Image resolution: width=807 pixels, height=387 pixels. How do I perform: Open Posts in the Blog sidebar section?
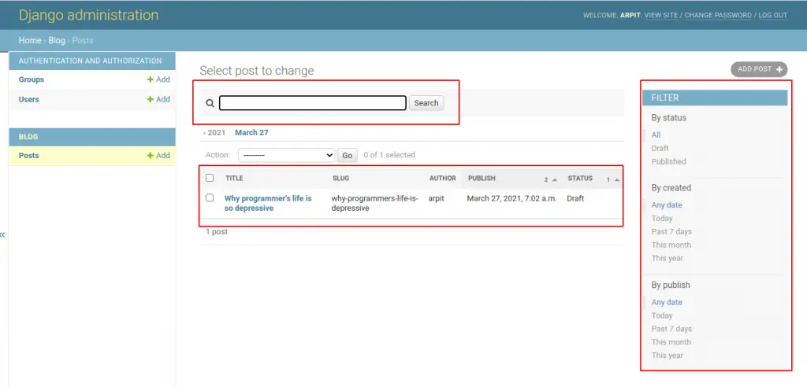[x=29, y=156]
